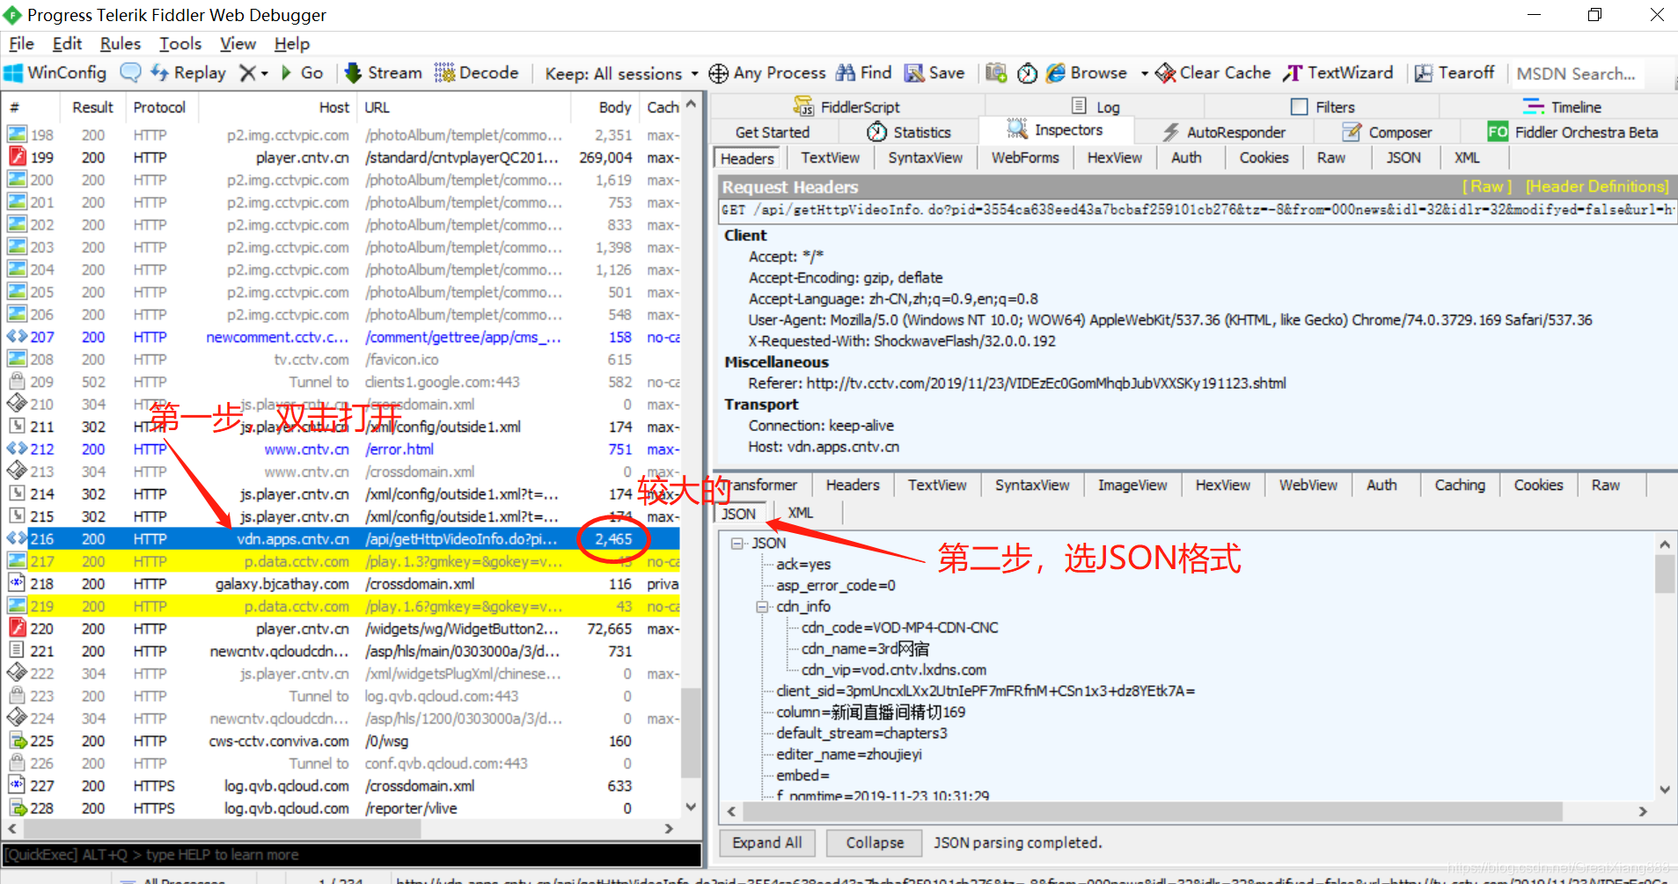Click the ack=yes tree node
Screen dimensions: 1678x884
[x=803, y=565]
